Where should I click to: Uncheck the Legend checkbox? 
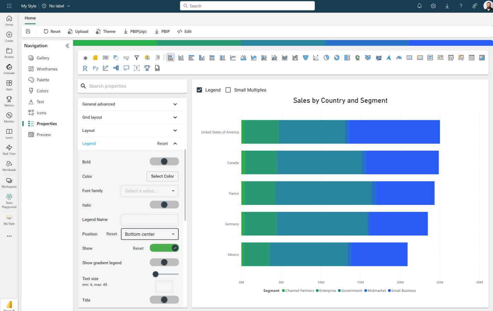(x=199, y=90)
